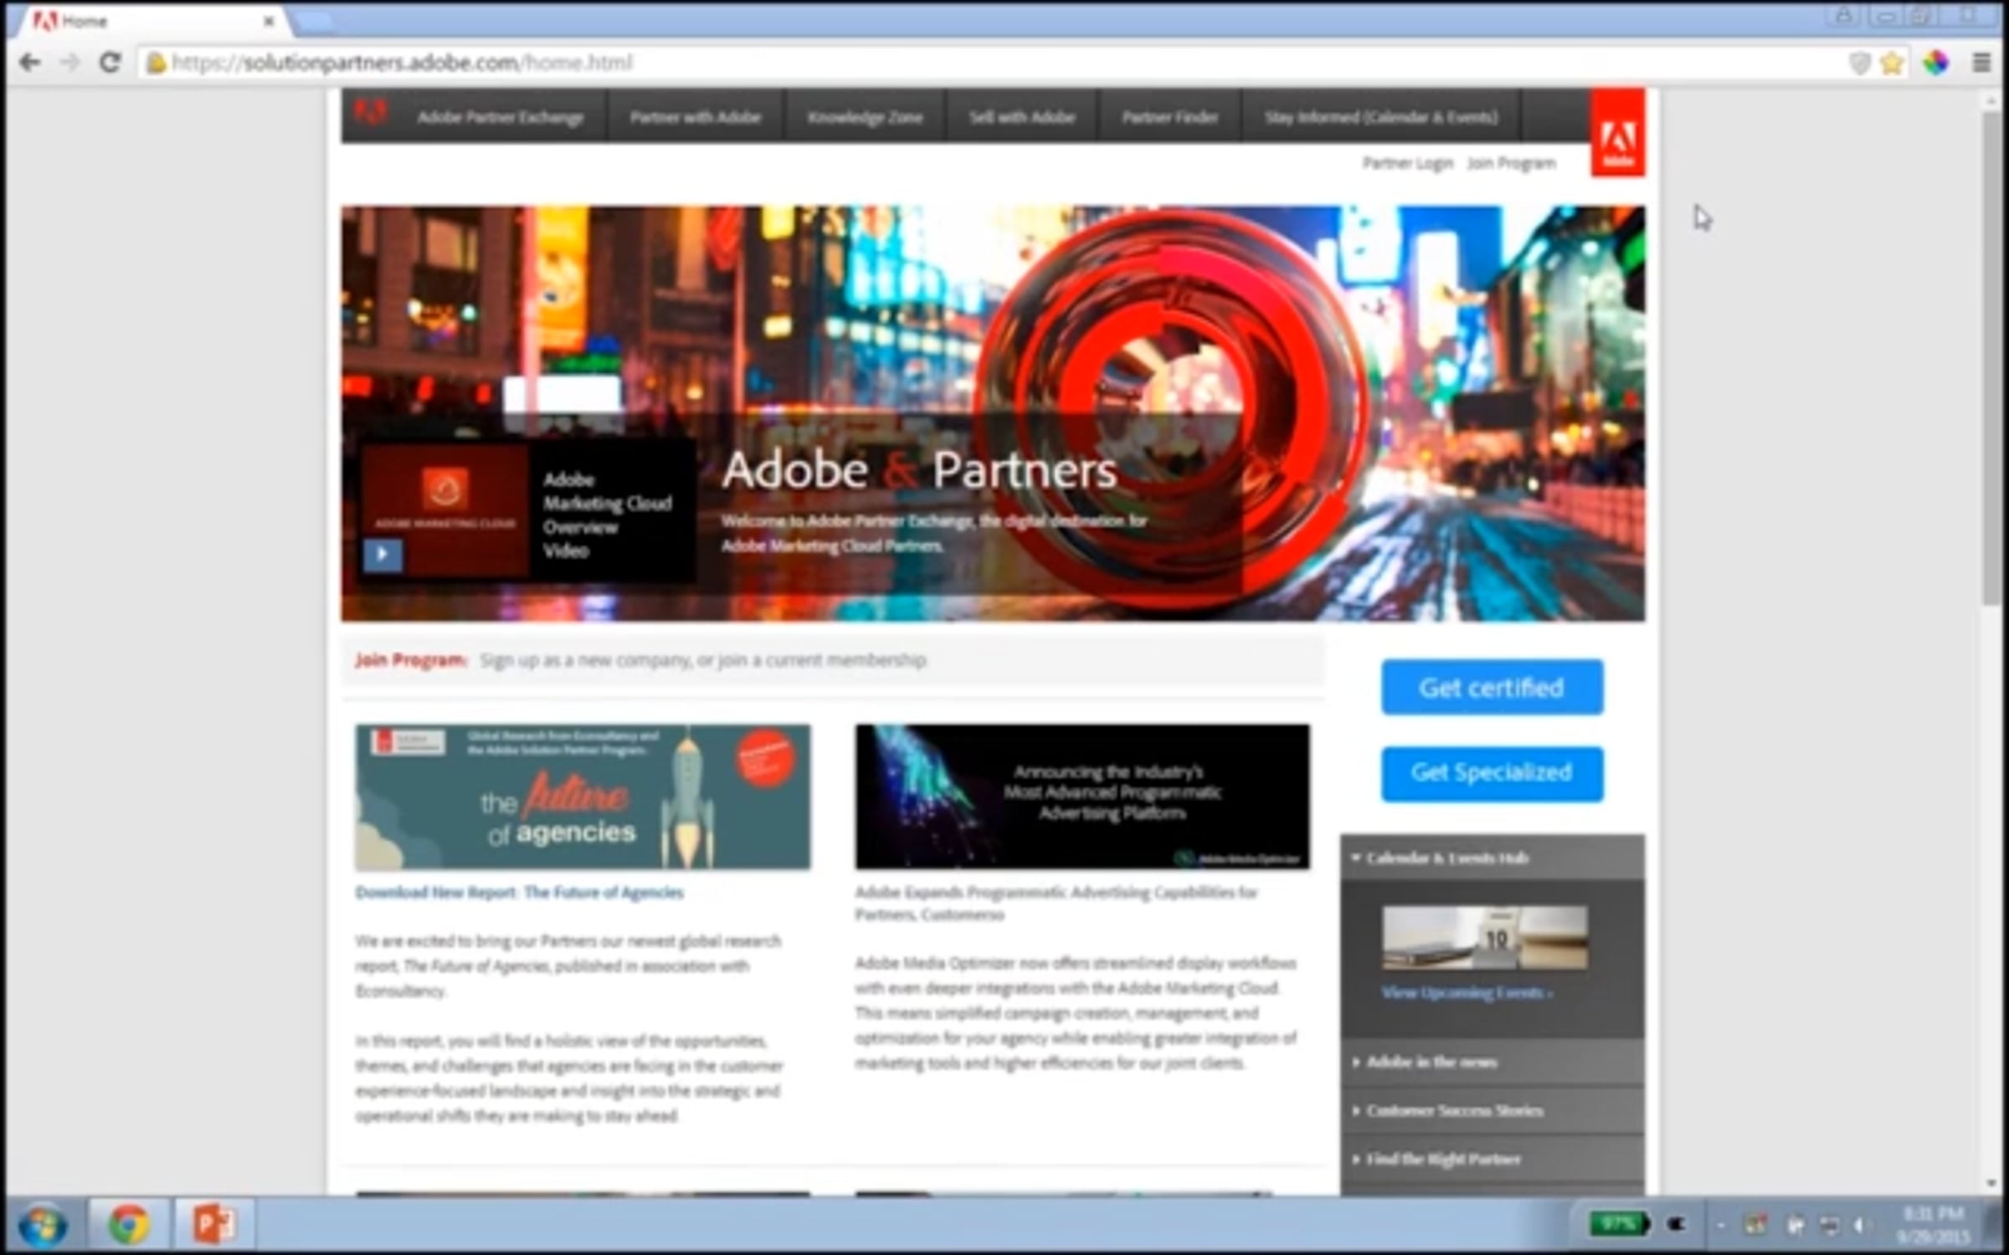The image size is (2009, 1255).
Task: Open PowerPoint from the taskbar
Action: point(213,1226)
